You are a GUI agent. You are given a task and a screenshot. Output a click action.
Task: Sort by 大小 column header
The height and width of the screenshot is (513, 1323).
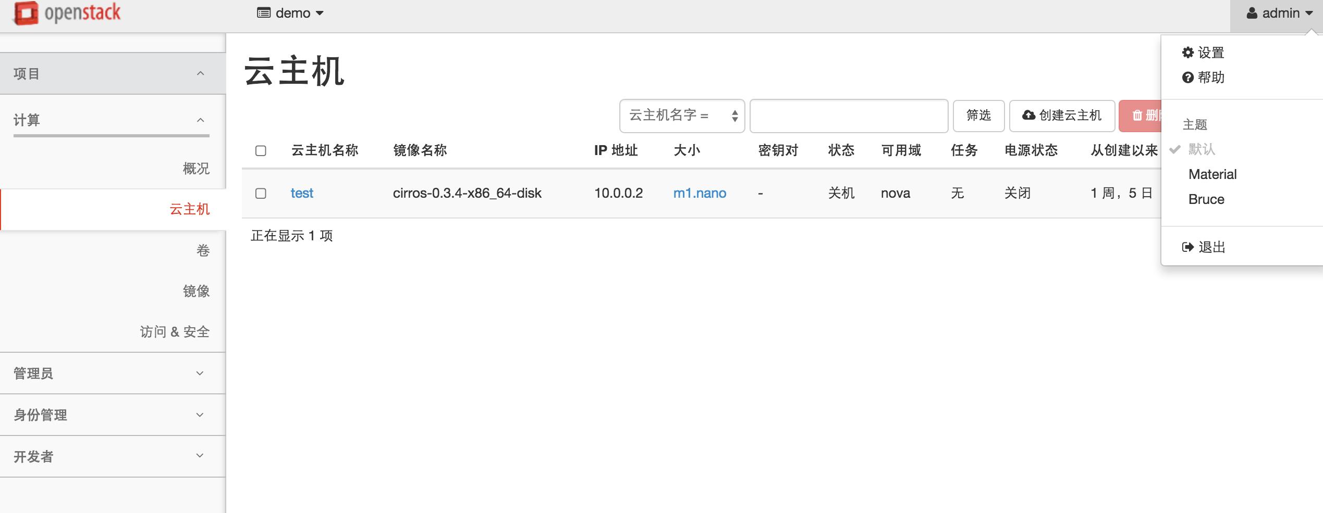tap(687, 150)
